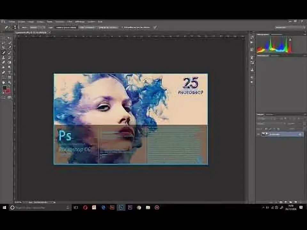Select the Hand tool
Screen dimensions: 307x230
[3, 82]
